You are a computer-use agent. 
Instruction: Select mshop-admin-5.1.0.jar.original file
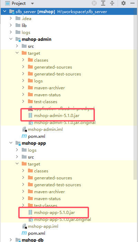tap(65, 123)
